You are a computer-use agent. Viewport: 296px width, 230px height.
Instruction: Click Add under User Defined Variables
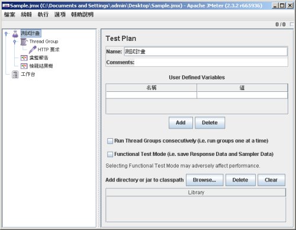pyautogui.click(x=181, y=123)
